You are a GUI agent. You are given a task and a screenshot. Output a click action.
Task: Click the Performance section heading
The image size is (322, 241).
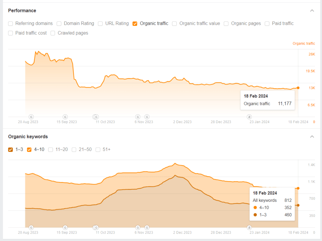[22, 10]
